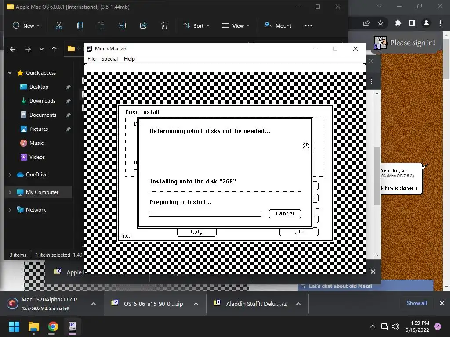Open the Help menu in Mini vMac

tap(129, 59)
